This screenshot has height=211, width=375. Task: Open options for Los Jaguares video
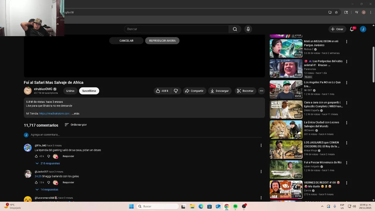click(347, 143)
